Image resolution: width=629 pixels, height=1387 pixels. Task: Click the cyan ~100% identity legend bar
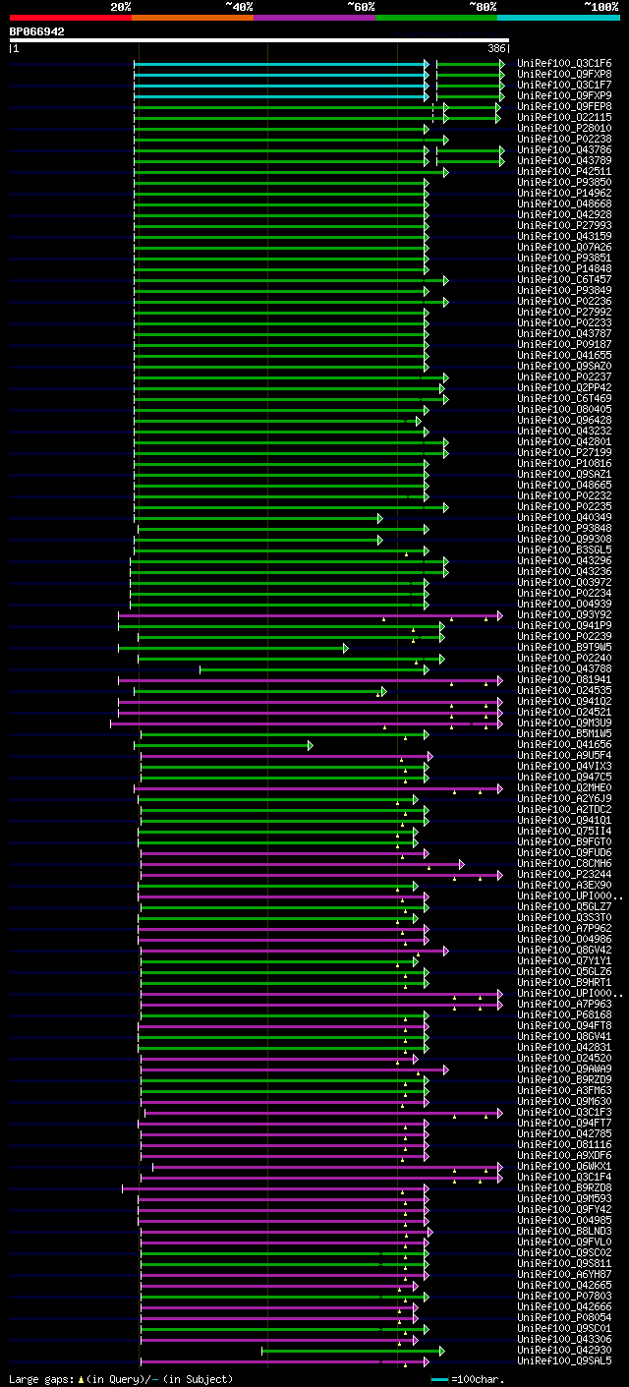coord(558,18)
